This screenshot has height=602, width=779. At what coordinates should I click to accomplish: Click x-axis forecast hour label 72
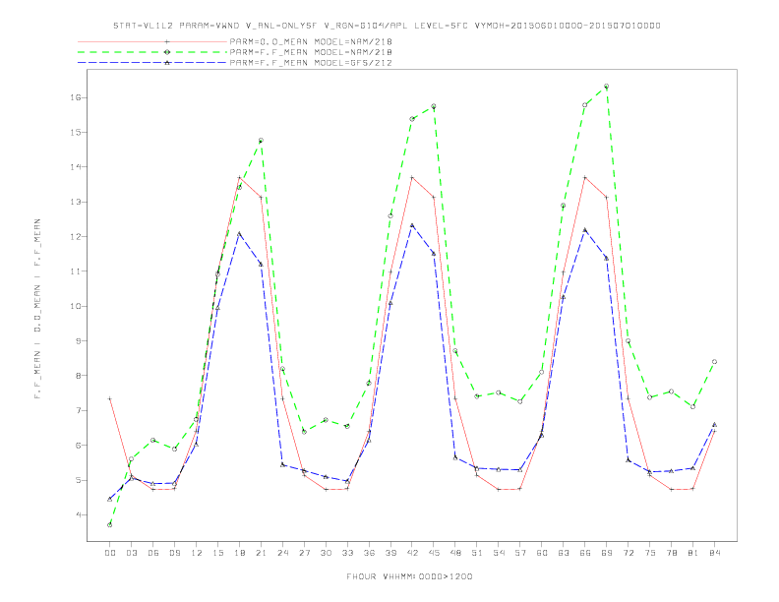click(628, 553)
